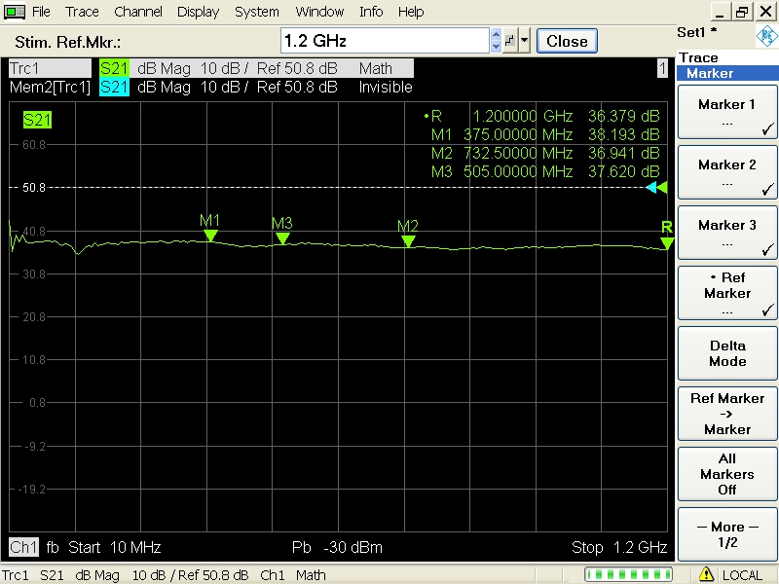
Task: Select the M1 marker triangle on trace
Action: (209, 236)
